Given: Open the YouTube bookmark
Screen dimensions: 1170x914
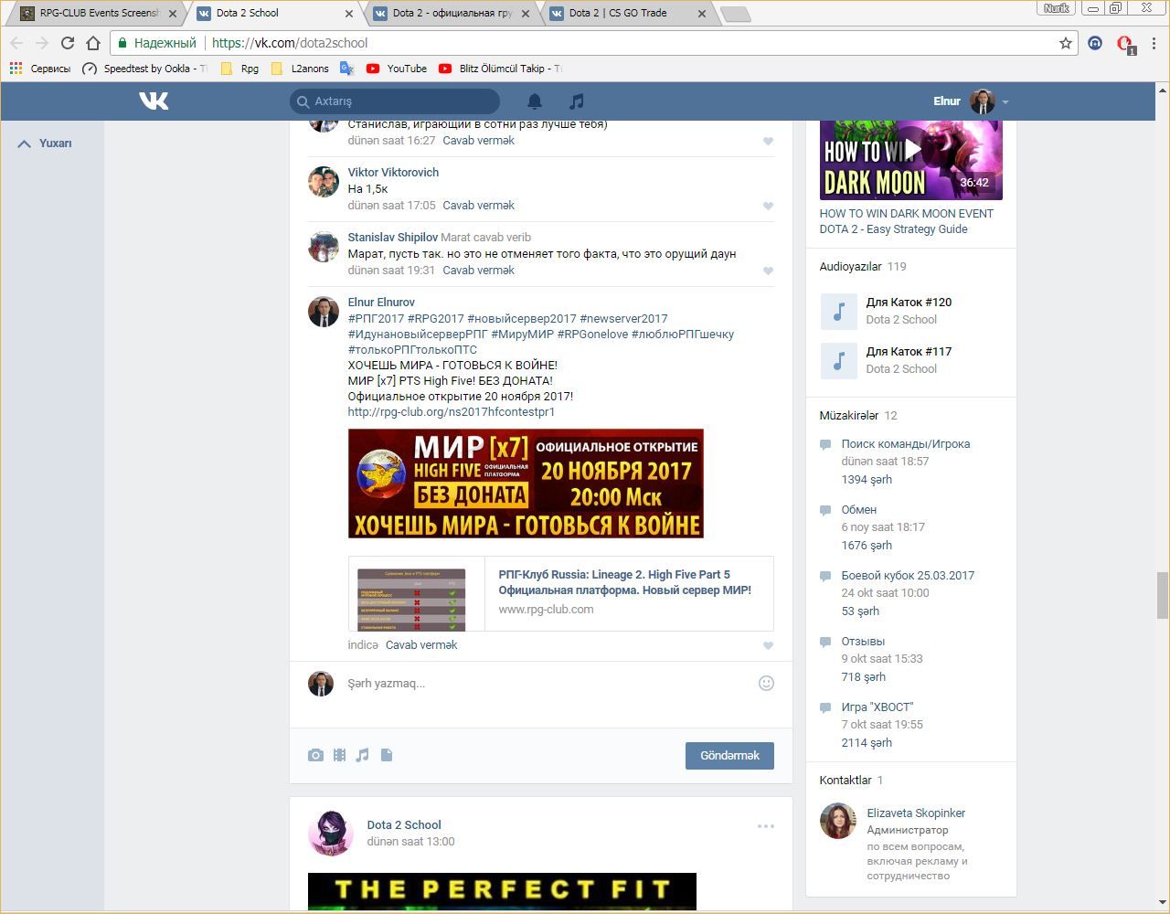Looking at the screenshot, I should pos(397,69).
